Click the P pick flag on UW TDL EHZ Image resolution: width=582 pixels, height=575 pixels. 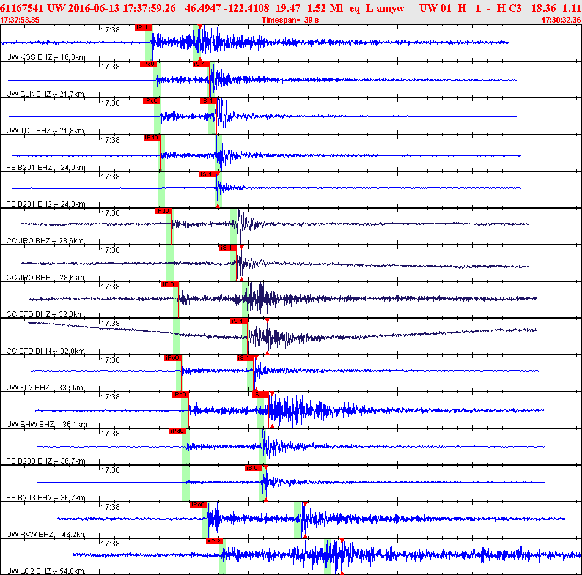pyautogui.click(x=151, y=101)
